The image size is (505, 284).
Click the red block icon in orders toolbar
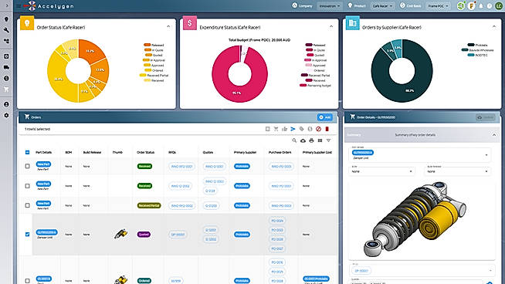318,129
